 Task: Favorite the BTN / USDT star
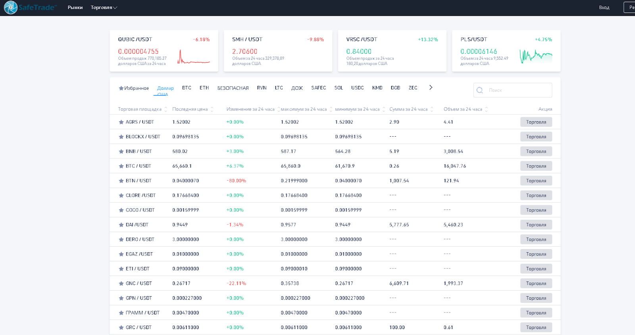[121, 181]
